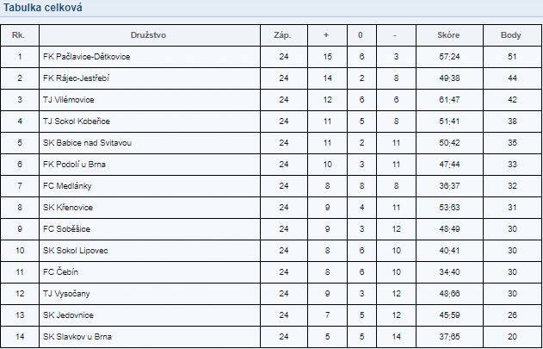Open FC Medlánky team entry
Viewport: 543px width, 349px height.
coord(67,186)
